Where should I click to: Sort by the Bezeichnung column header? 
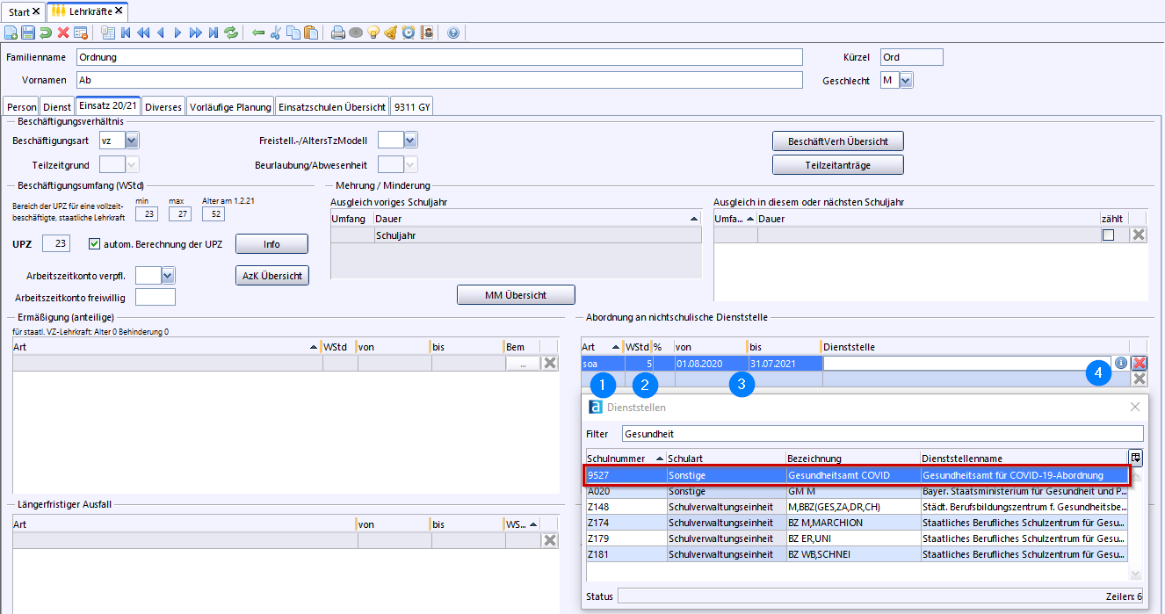click(x=853, y=458)
